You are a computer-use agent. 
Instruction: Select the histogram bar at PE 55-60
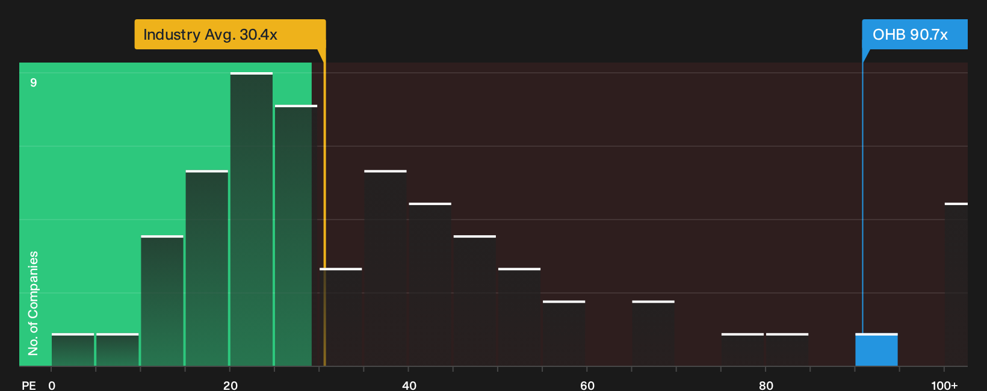click(564, 333)
